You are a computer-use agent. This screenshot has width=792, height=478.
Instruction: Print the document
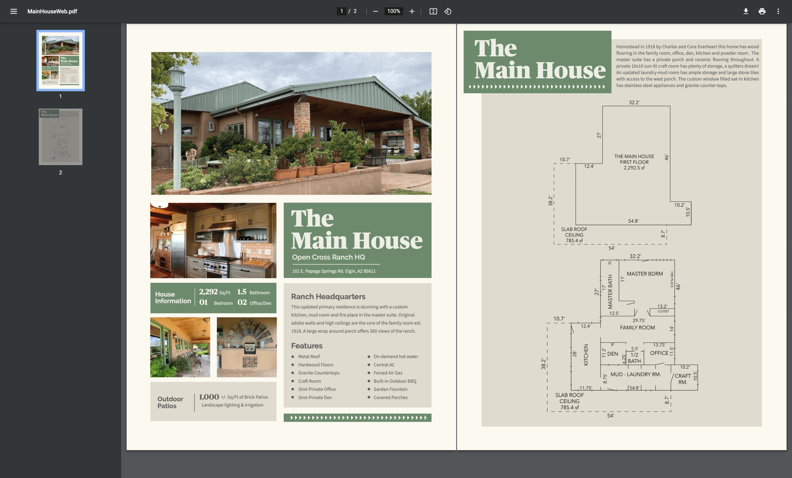click(x=762, y=11)
